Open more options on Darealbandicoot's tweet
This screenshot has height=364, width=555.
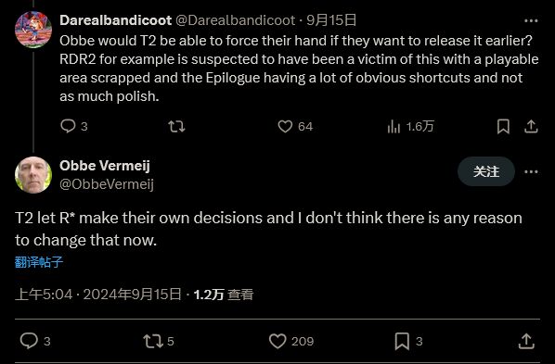[531, 21]
